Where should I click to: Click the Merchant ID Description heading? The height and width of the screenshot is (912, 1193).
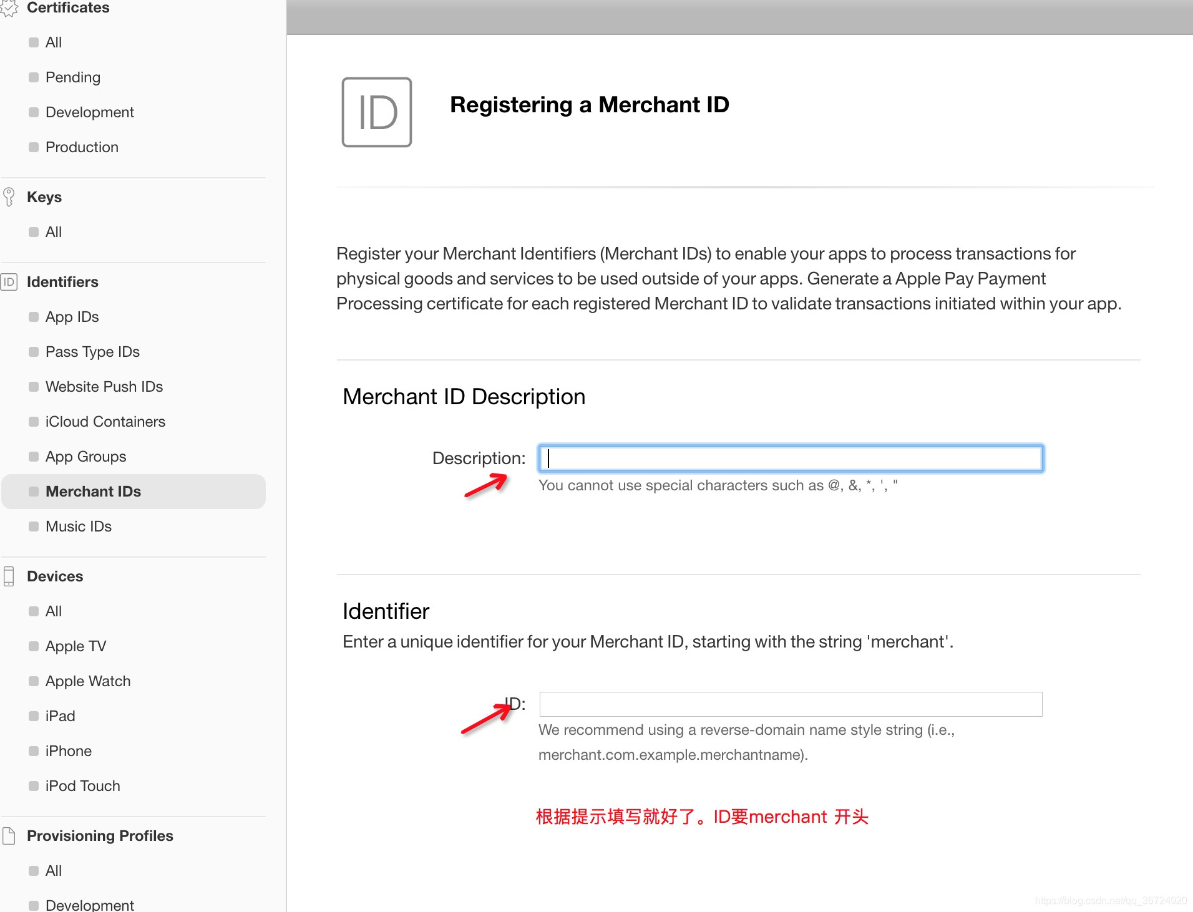pyautogui.click(x=464, y=397)
